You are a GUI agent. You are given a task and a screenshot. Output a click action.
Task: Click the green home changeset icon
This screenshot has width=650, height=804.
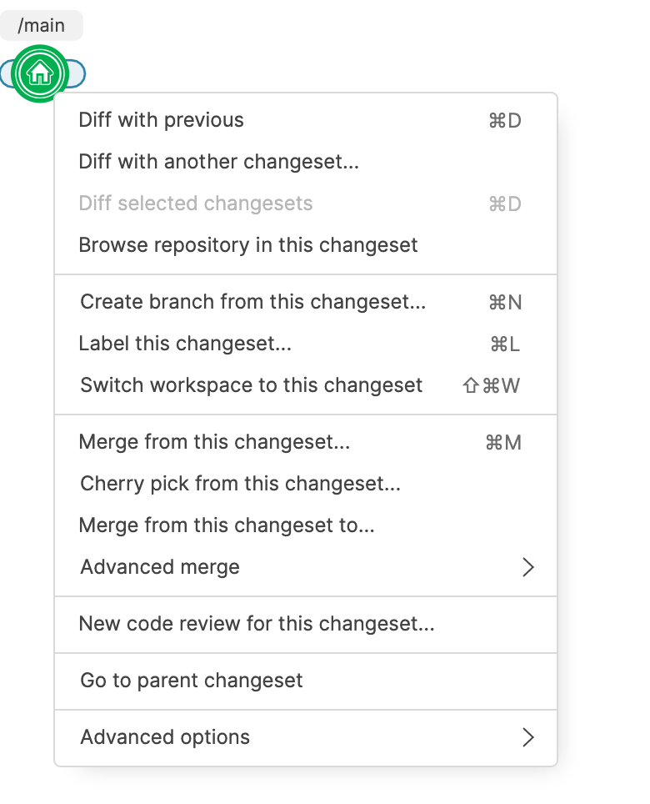(x=39, y=74)
